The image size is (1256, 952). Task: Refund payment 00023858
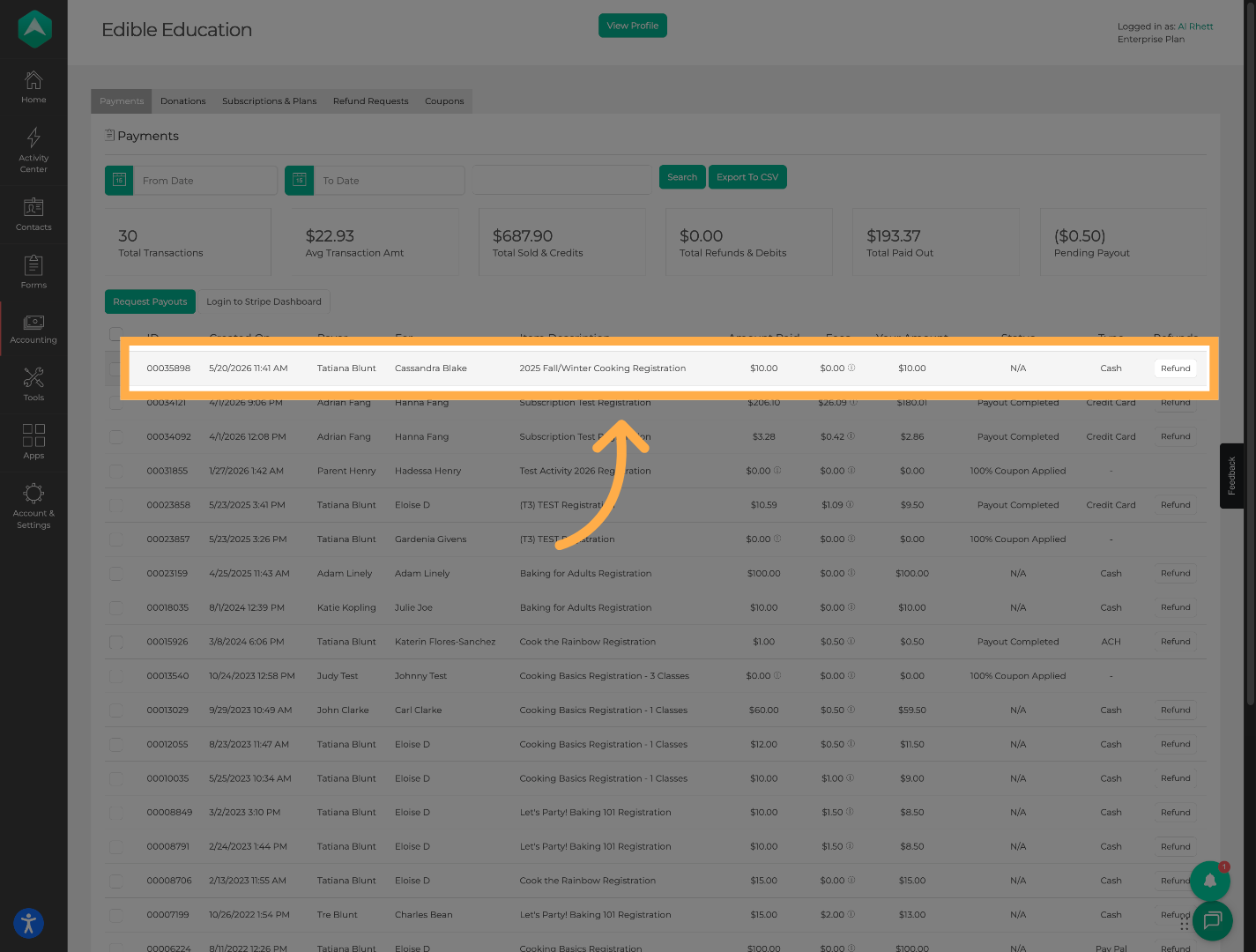1175,505
